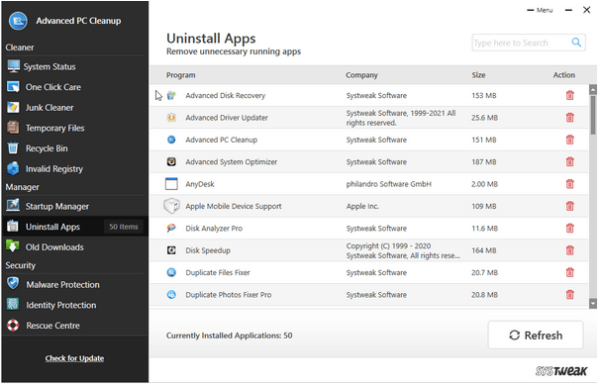Select the Apple Mobile Device Support icon

click(x=171, y=206)
